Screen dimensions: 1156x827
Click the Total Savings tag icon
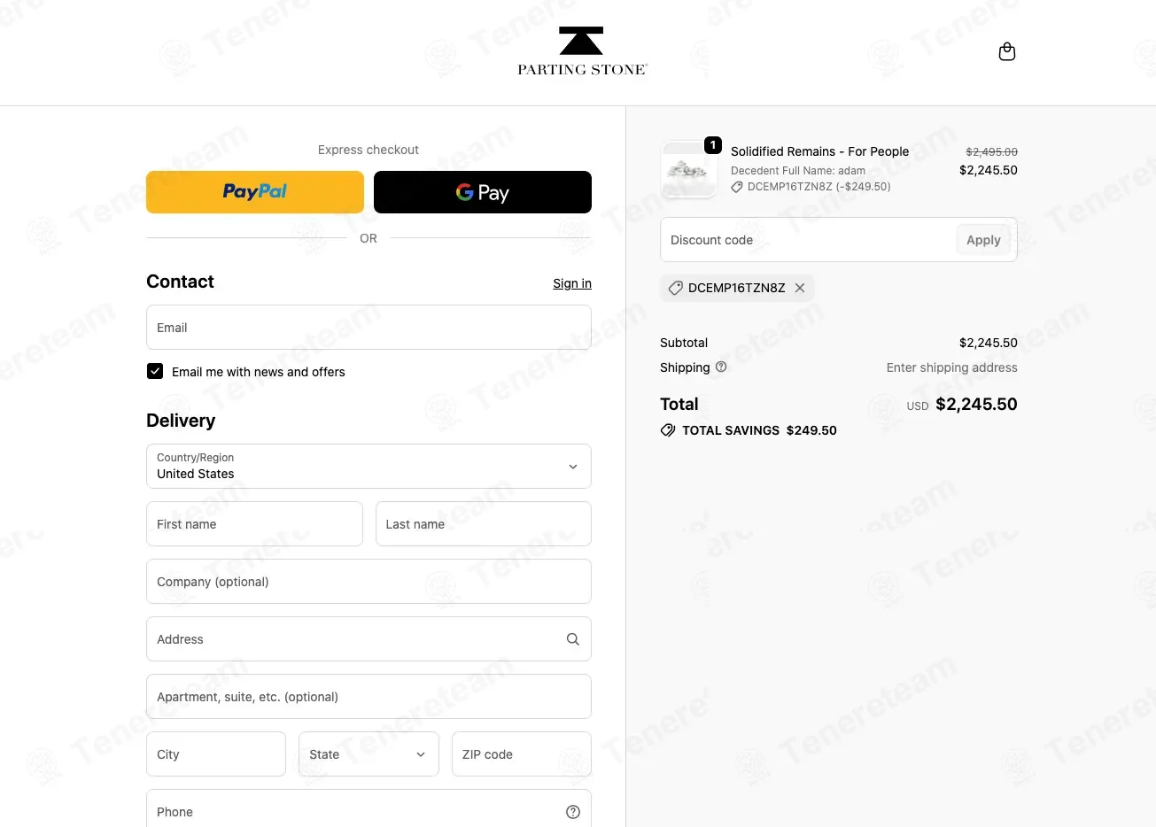click(668, 430)
